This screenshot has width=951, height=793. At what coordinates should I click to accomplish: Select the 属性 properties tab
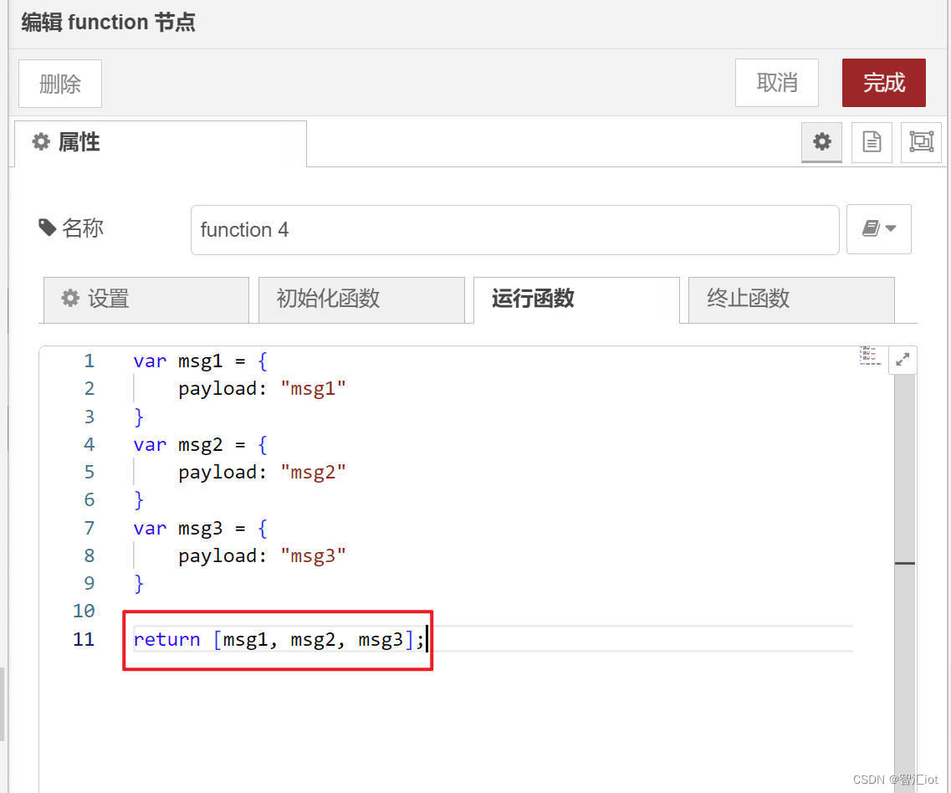tap(160, 143)
